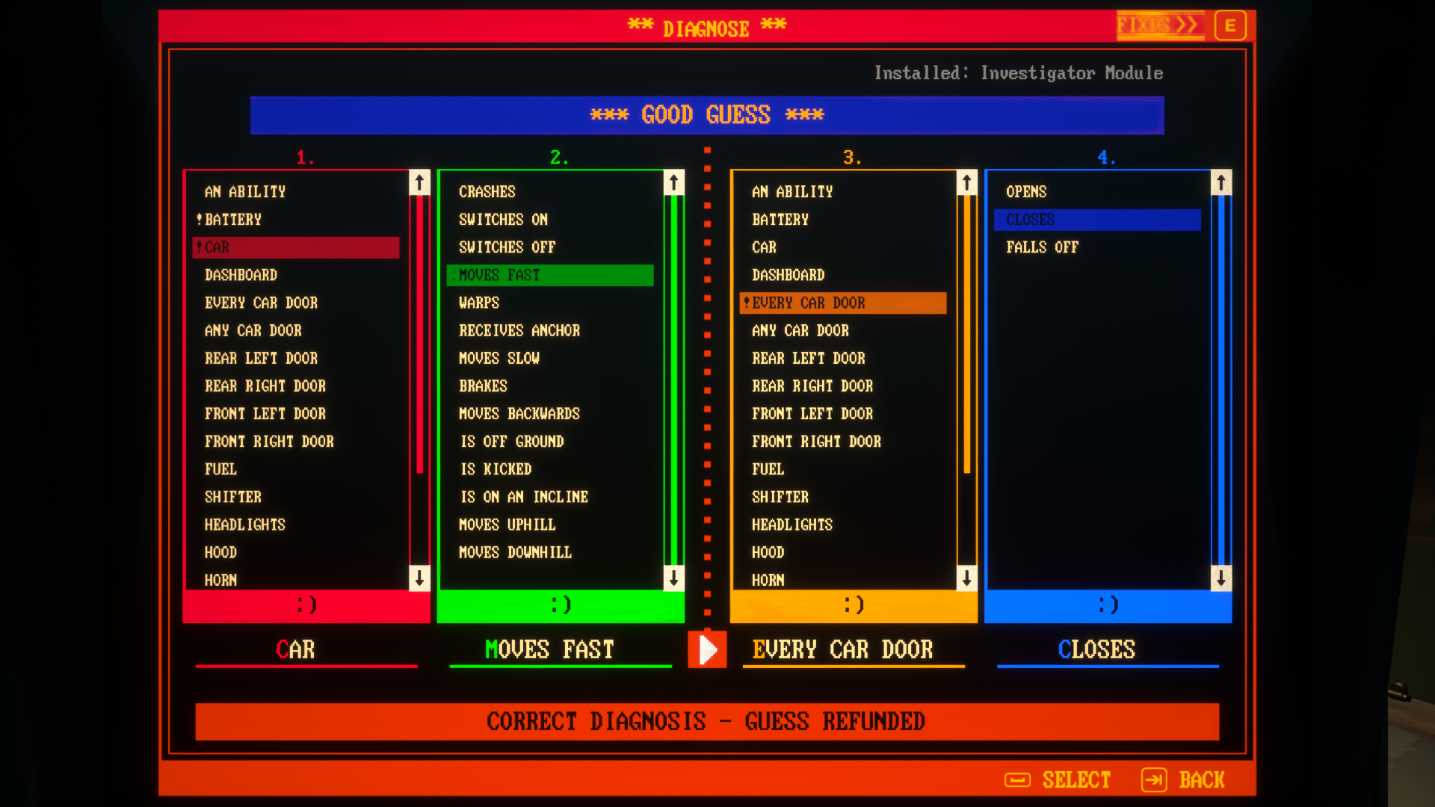Choose FALLS OFF in column 4
This screenshot has width=1435, height=807.
1042,247
